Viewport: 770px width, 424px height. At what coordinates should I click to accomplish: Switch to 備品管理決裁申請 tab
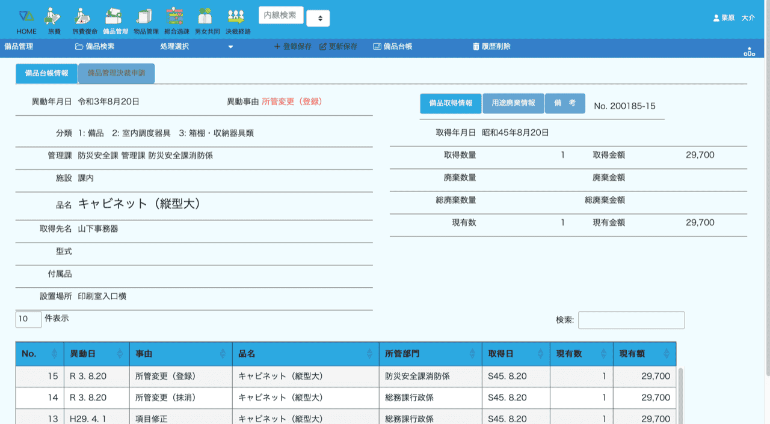coord(116,73)
